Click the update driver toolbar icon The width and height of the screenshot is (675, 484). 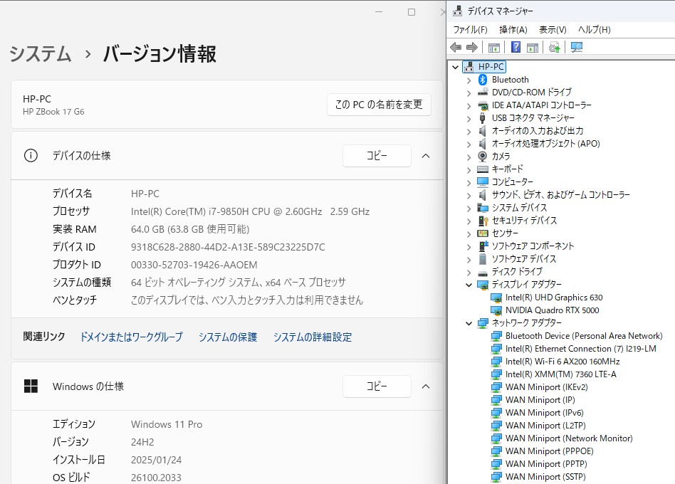555,47
